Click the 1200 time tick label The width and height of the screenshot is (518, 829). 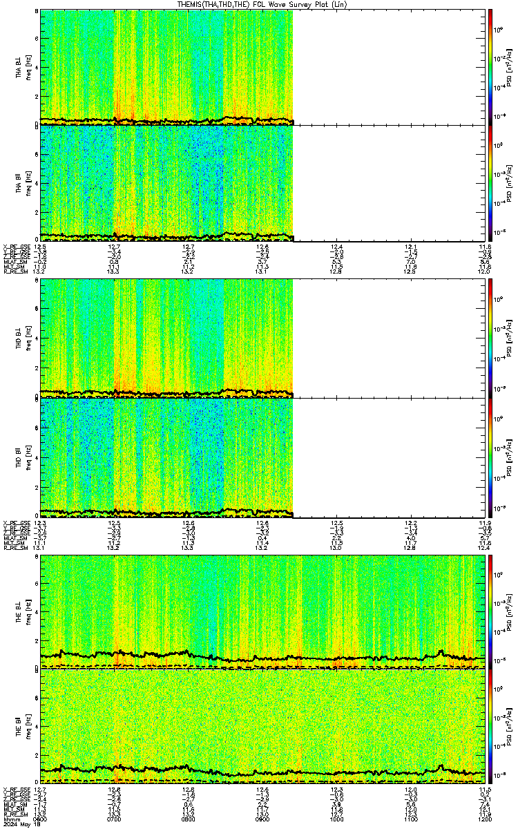point(483,819)
